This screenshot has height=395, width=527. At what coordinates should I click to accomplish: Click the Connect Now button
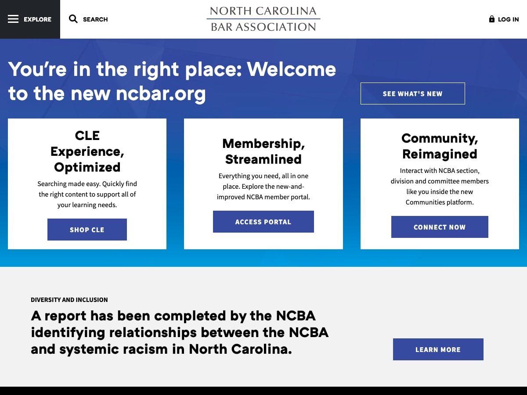coord(440,227)
